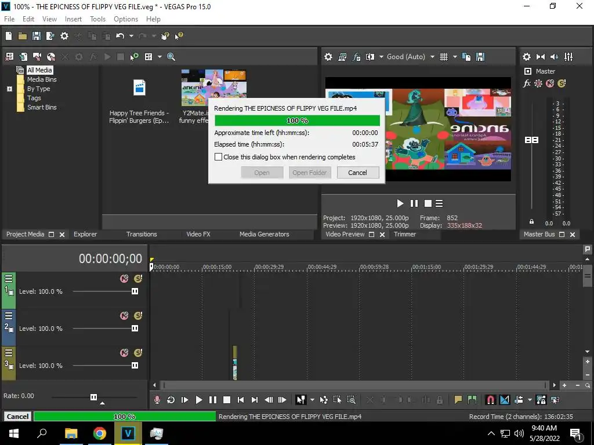
Task: Toggle the Dim Output speaker icon
Action: (554, 57)
